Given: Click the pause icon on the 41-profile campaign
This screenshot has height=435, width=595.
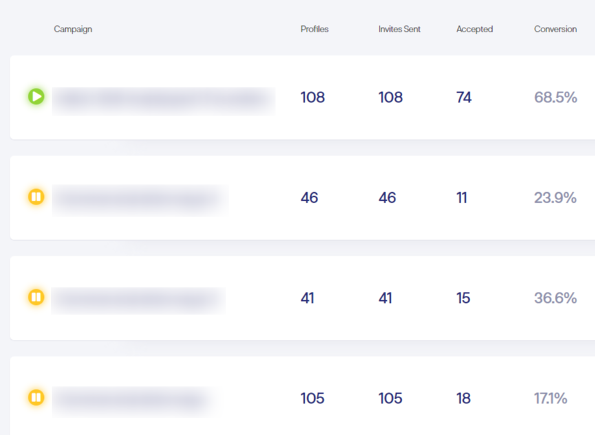Looking at the screenshot, I should (37, 298).
